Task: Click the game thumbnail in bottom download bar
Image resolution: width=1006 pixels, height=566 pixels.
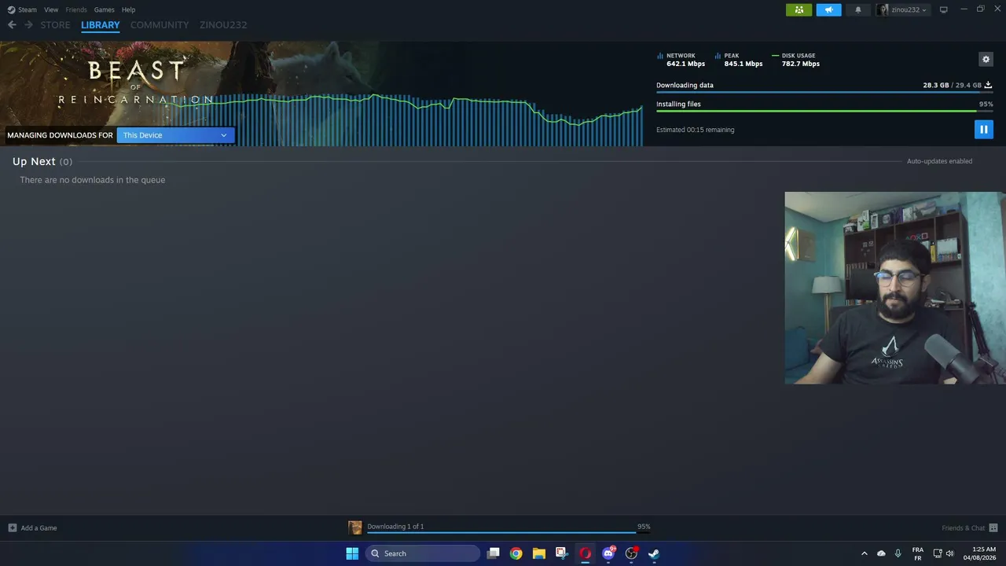Action: pyautogui.click(x=355, y=527)
